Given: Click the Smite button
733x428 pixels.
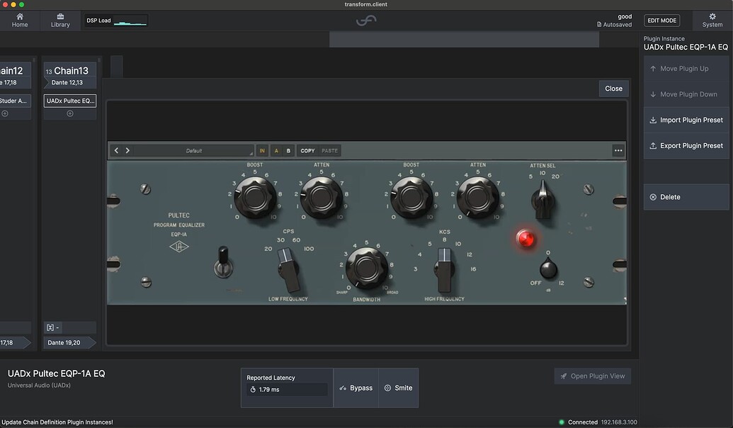Looking at the screenshot, I should coord(398,388).
